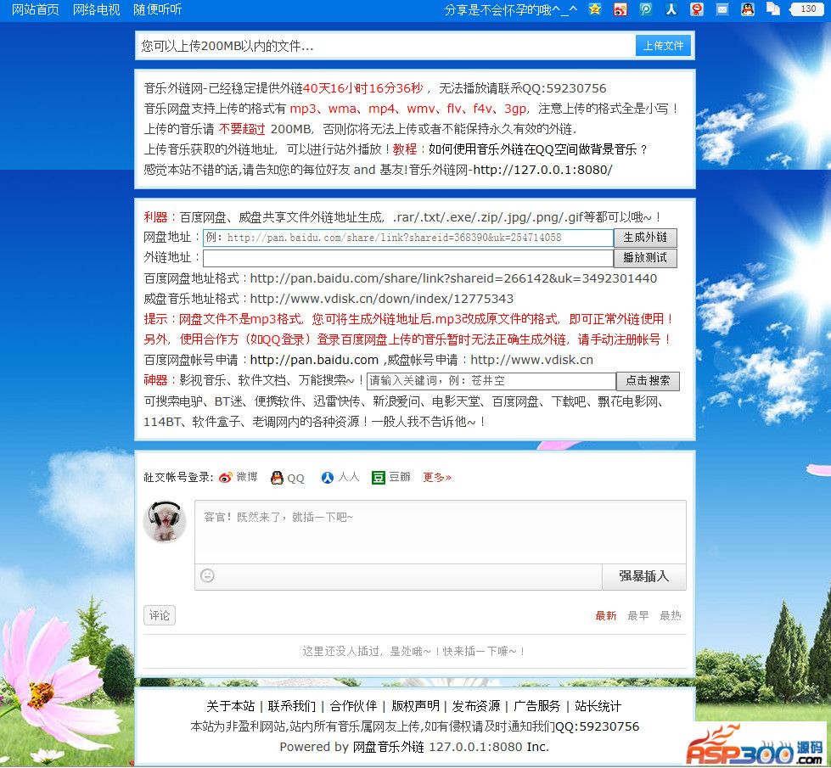Open 广告服务 footer link

pos(536,707)
